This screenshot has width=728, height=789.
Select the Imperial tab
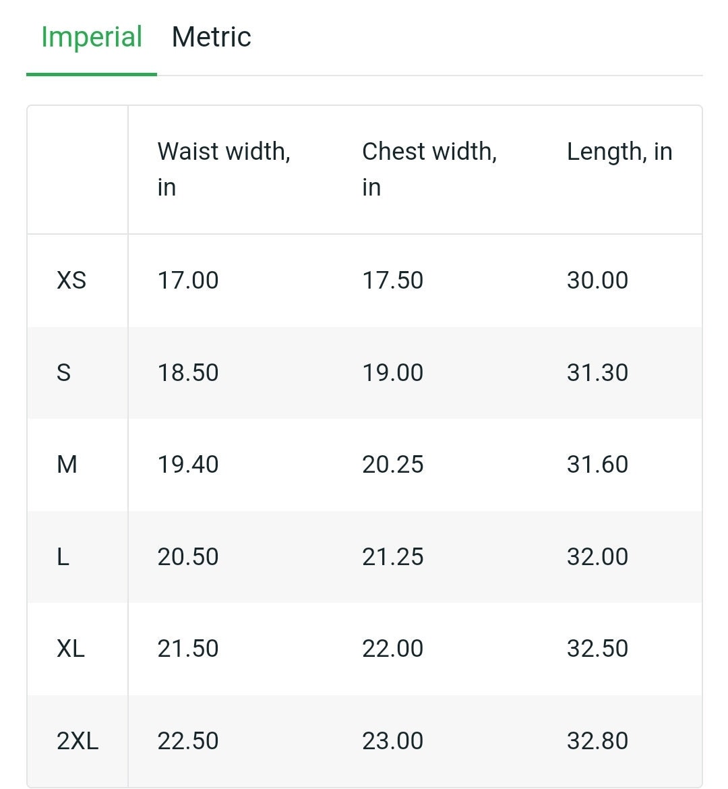pyautogui.click(x=92, y=37)
